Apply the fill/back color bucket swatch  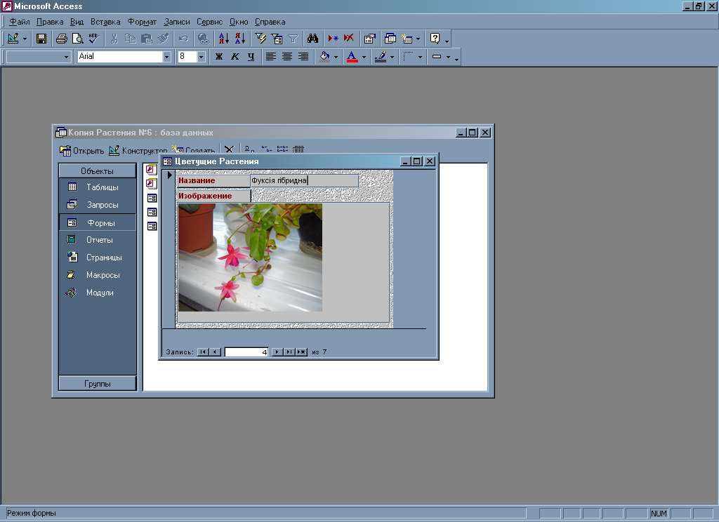pos(324,56)
